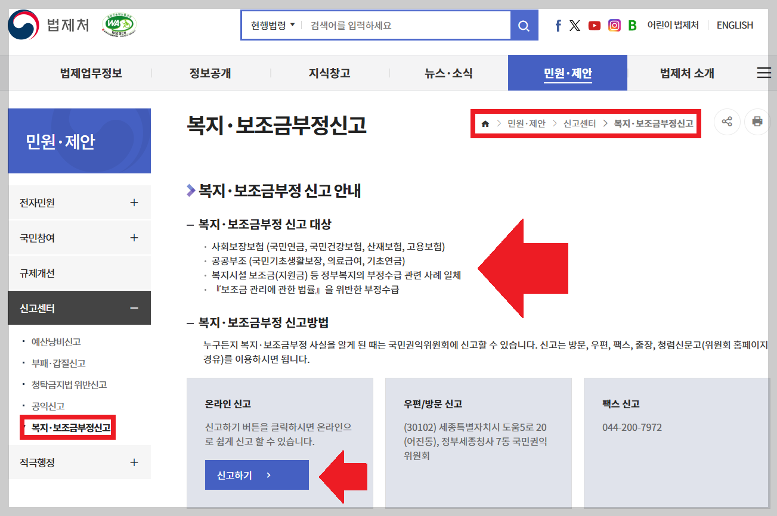Open 예산낭비신고 sidebar item
Screen dimensions: 777x516
pos(56,342)
